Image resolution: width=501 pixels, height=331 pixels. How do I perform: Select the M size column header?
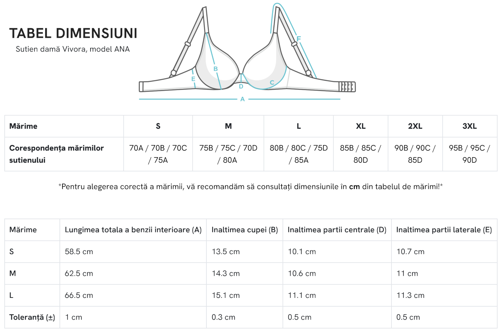tap(228, 126)
